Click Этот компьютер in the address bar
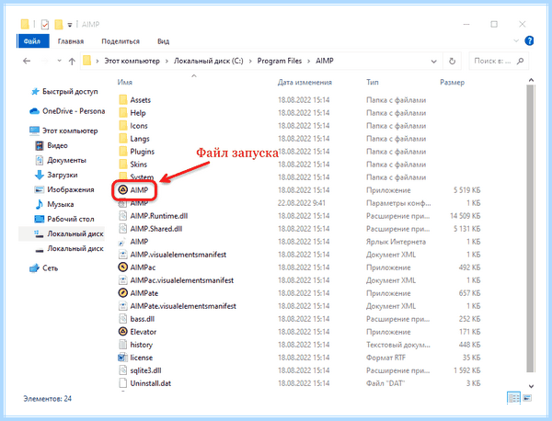The image size is (552, 421). coord(132,61)
